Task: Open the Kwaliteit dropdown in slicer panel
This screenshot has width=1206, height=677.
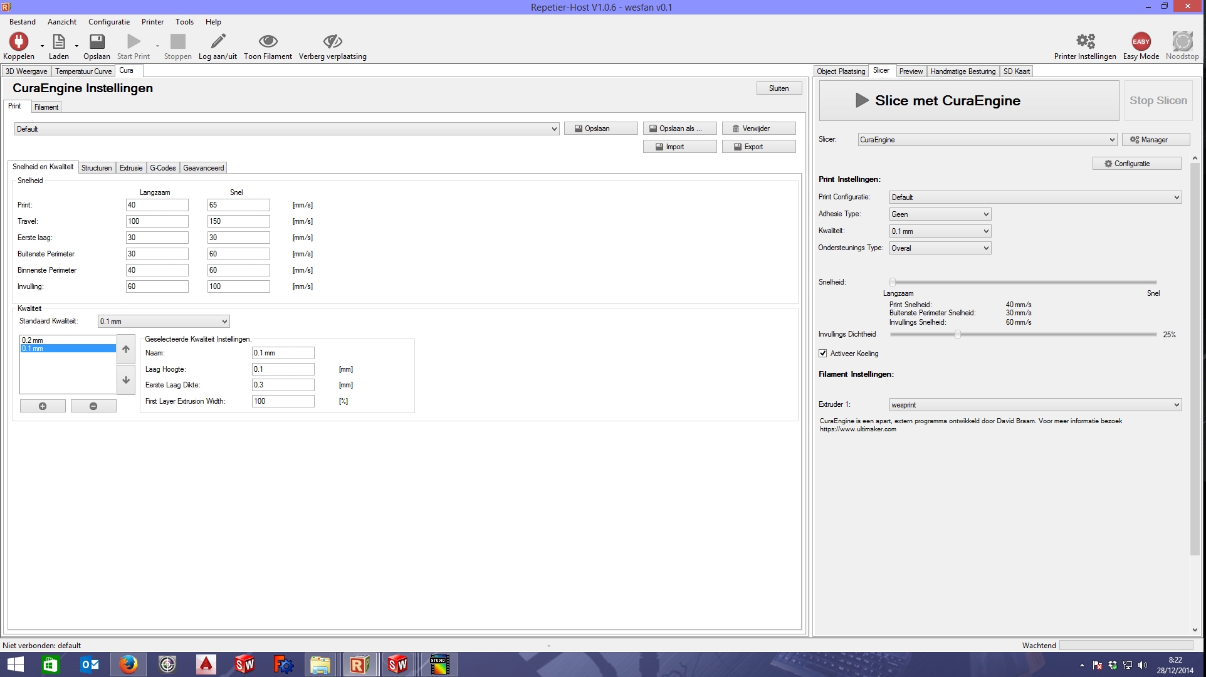Action: click(x=940, y=231)
